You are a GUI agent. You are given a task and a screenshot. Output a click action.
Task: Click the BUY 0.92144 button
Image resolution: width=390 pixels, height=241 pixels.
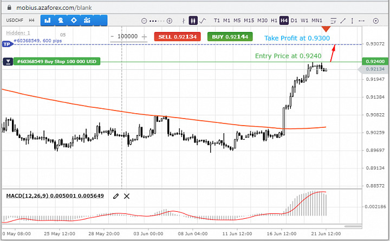coord(230,37)
